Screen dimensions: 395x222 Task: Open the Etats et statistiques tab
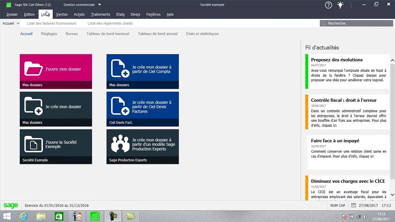[202, 34]
